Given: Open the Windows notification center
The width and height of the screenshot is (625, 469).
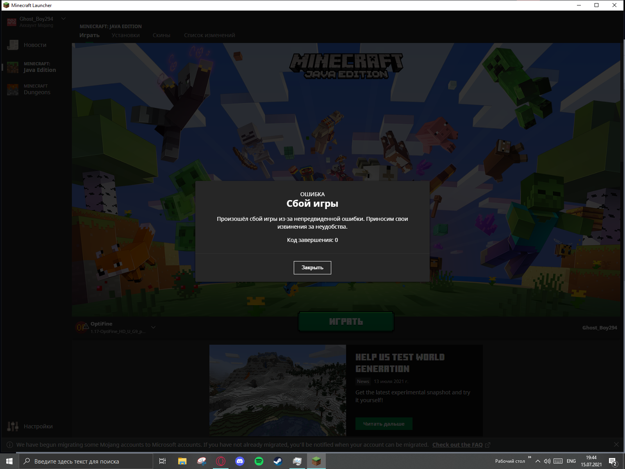Looking at the screenshot, I should 613,462.
